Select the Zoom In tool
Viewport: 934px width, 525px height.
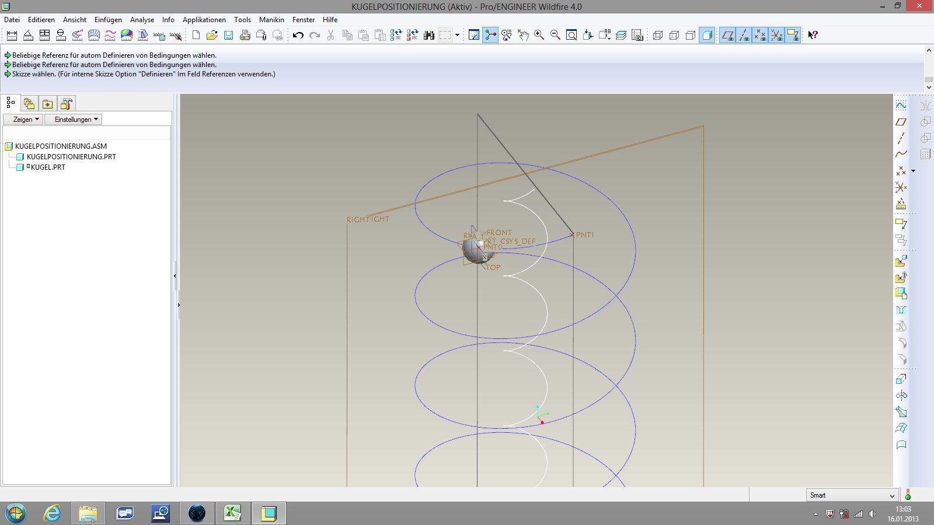click(x=539, y=35)
